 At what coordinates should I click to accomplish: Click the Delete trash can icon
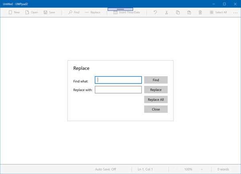coord(200,12)
